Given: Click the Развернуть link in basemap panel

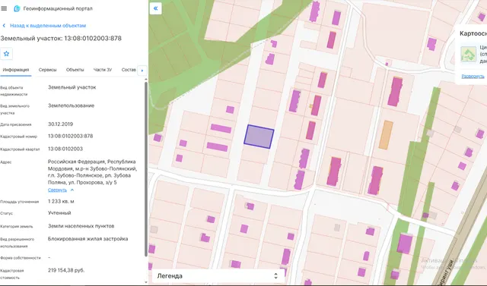Looking at the screenshot, I should point(473,76).
